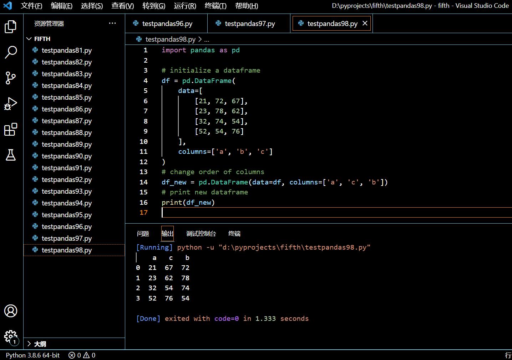Open the Explorer view in activity bar
The width and height of the screenshot is (512, 360).
click(11, 27)
